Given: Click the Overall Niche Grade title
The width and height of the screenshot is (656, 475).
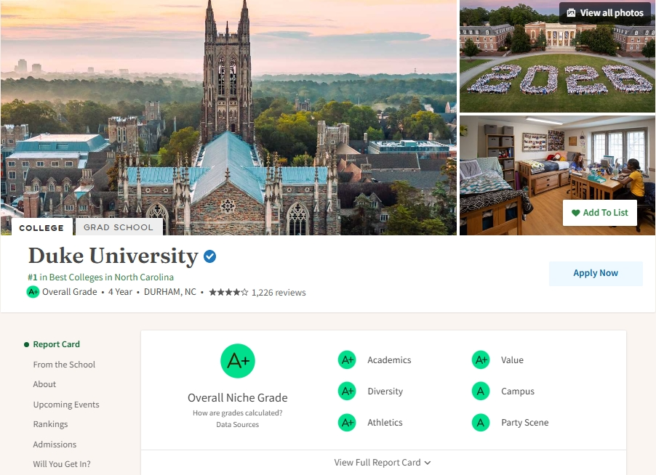Looking at the screenshot, I should coord(238,397).
